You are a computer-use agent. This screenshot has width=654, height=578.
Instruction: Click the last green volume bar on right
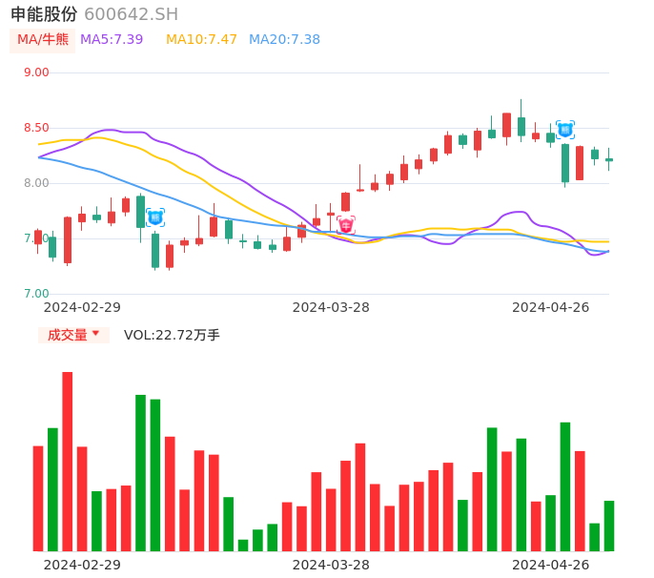pyautogui.click(x=609, y=526)
